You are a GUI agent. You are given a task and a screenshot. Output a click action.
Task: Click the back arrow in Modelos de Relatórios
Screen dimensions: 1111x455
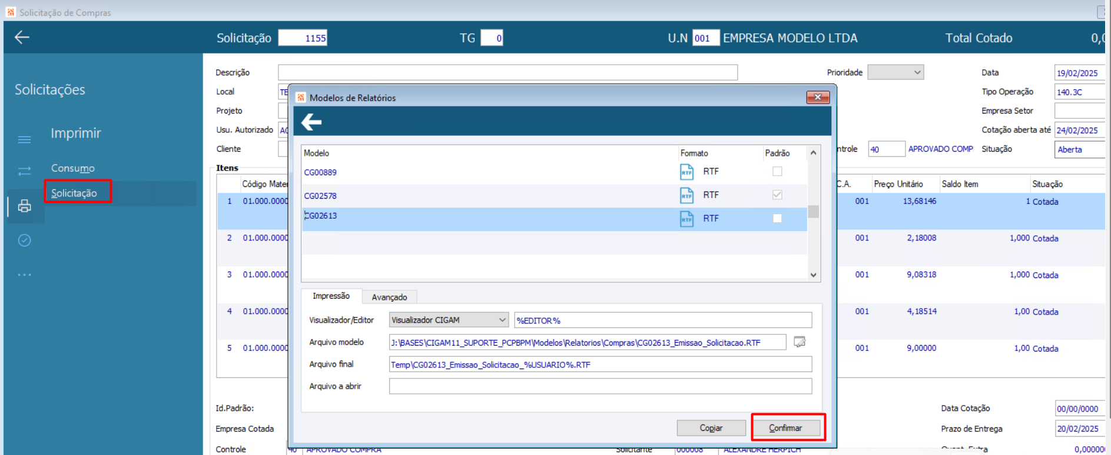(x=311, y=122)
